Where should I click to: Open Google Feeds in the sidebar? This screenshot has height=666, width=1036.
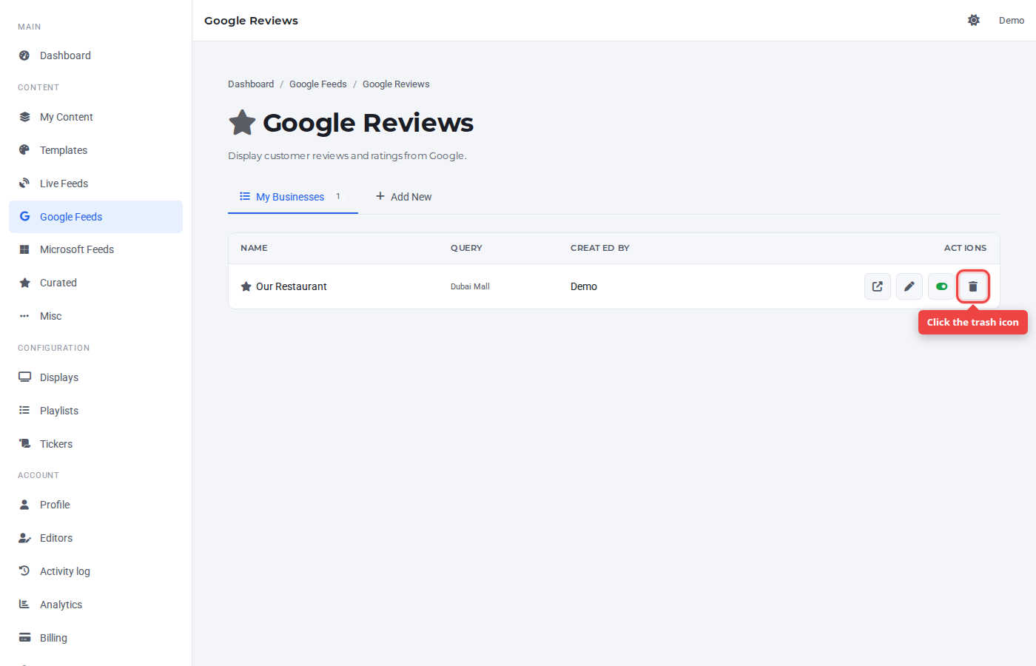tap(95, 217)
